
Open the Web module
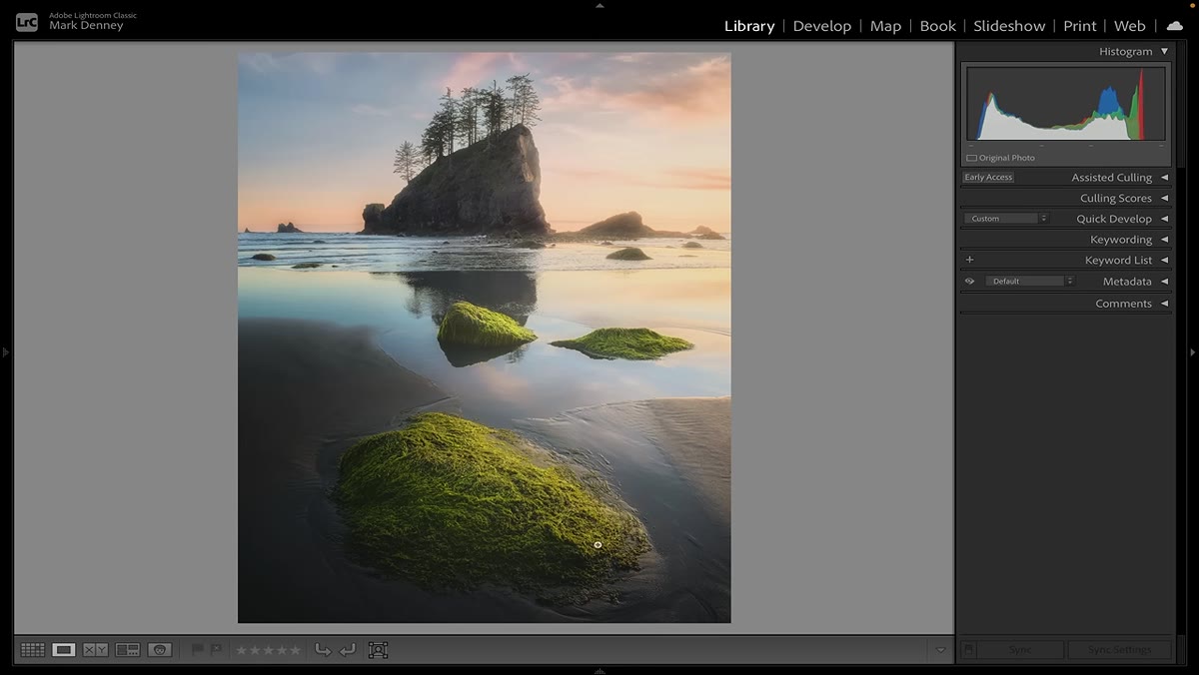(x=1130, y=26)
